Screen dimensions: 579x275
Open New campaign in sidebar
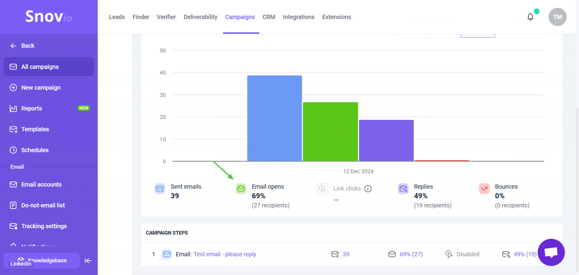[49, 88]
